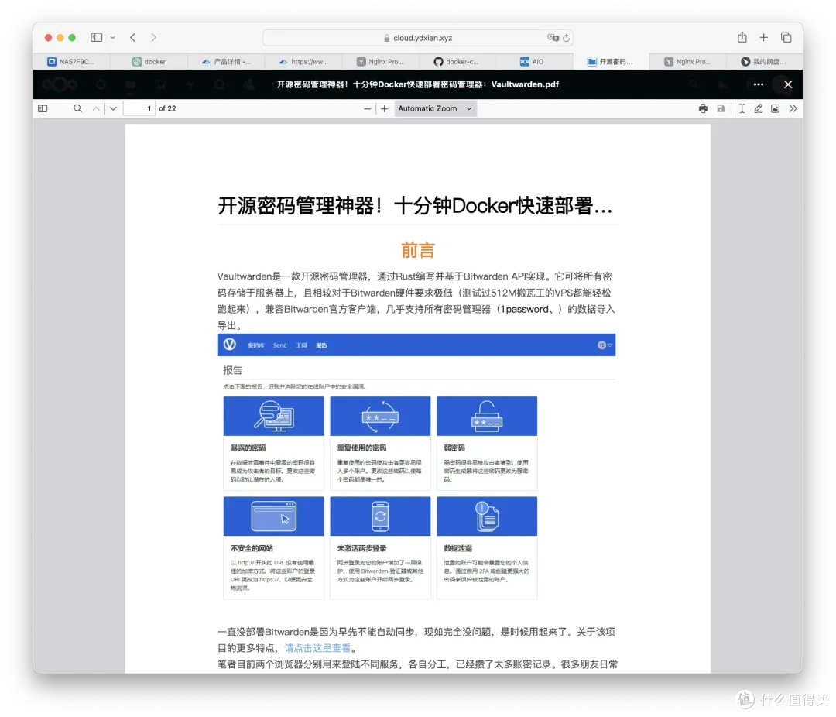This screenshot has height=717, width=836.
Task: Print the PDF document
Action: (703, 109)
